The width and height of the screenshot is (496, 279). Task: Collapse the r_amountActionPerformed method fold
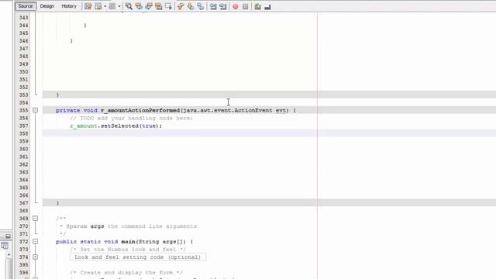tap(35, 110)
